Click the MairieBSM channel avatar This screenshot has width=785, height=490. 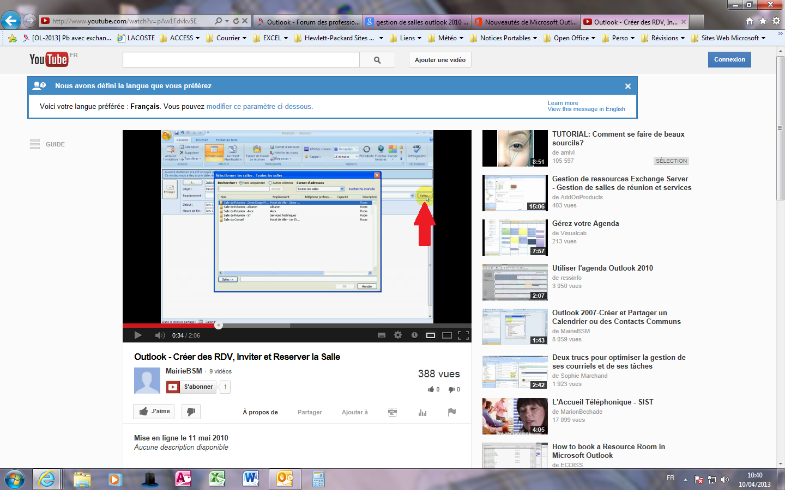147,380
